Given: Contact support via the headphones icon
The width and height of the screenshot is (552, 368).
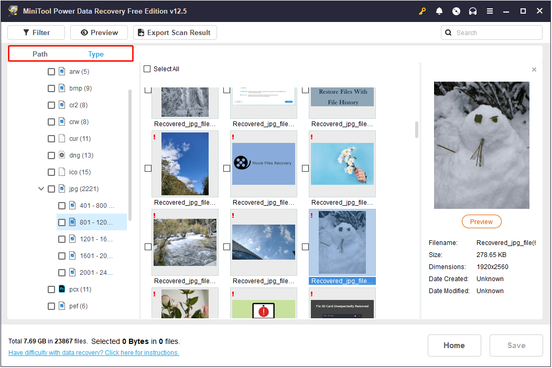Looking at the screenshot, I should tap(473, 10).
